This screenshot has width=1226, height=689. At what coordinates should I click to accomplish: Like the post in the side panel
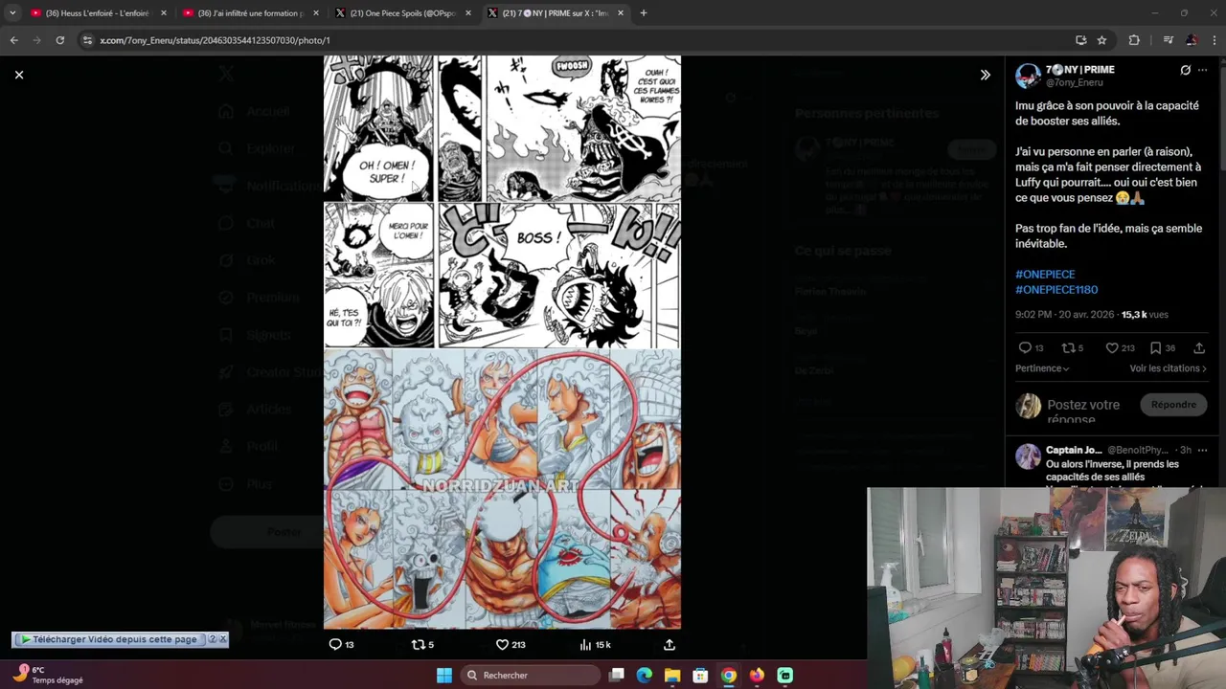1112,347
